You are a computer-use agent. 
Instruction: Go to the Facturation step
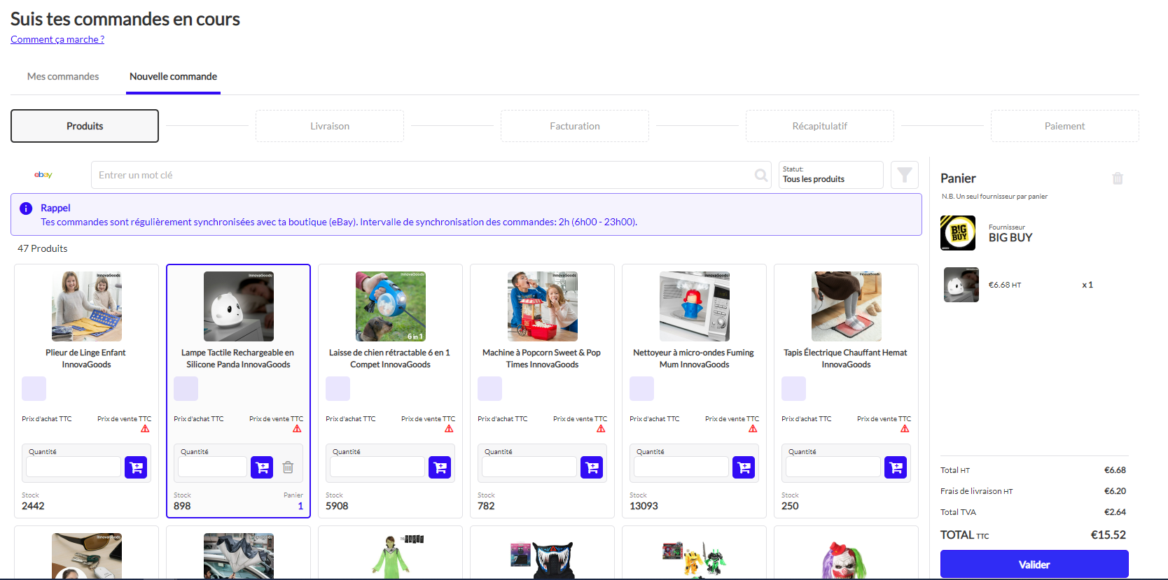coord(575,126)
